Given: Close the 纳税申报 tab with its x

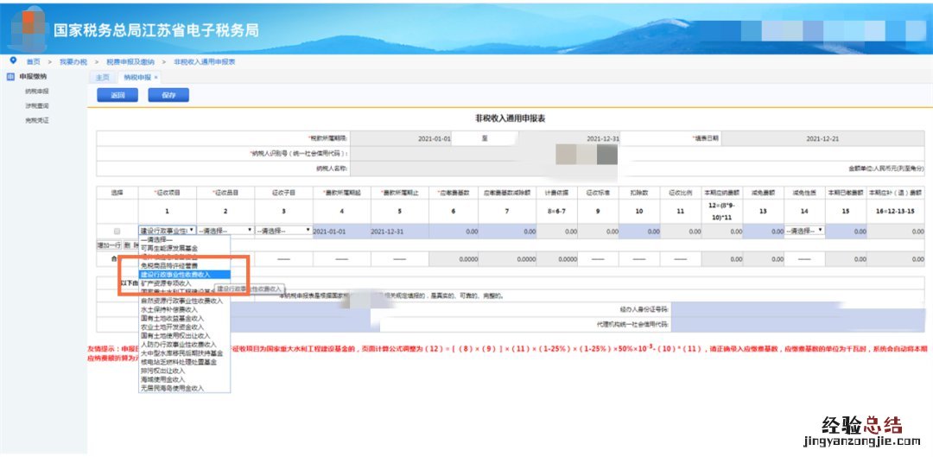Looking at the screenshot, I should (156, 78).
